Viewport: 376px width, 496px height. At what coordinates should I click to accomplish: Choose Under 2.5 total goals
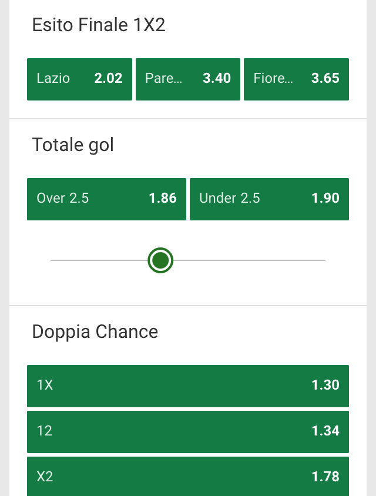[x=269, y=199]
